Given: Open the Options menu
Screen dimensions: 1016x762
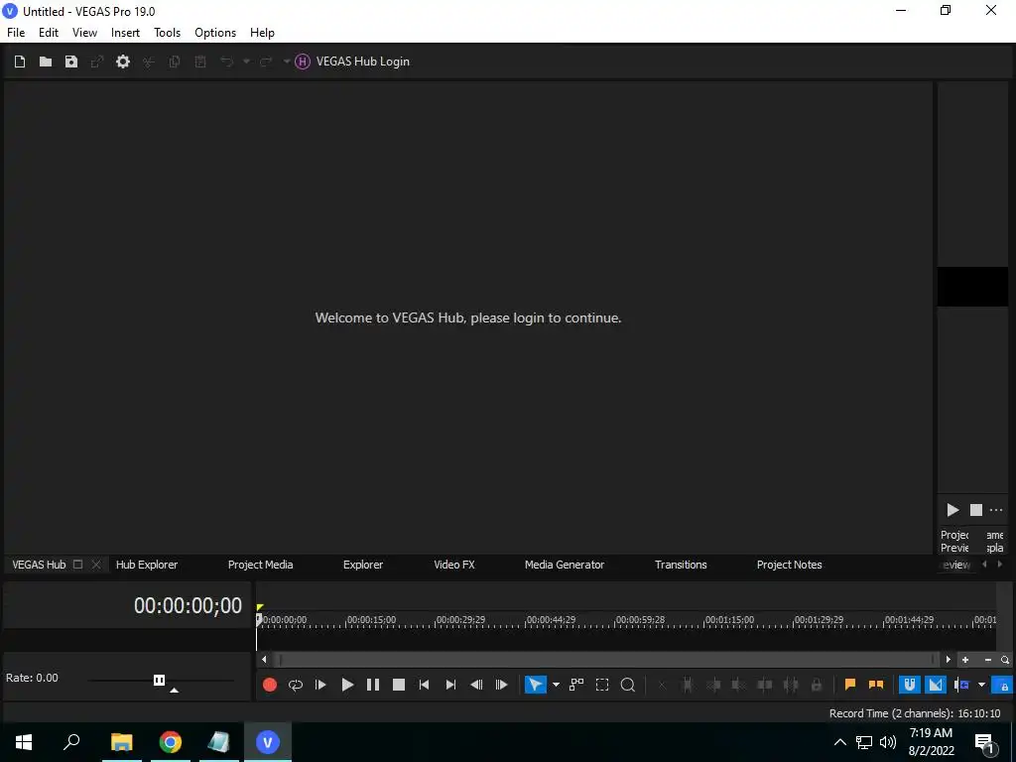Looking at the screenshot, I should click(x=215, y=33).
